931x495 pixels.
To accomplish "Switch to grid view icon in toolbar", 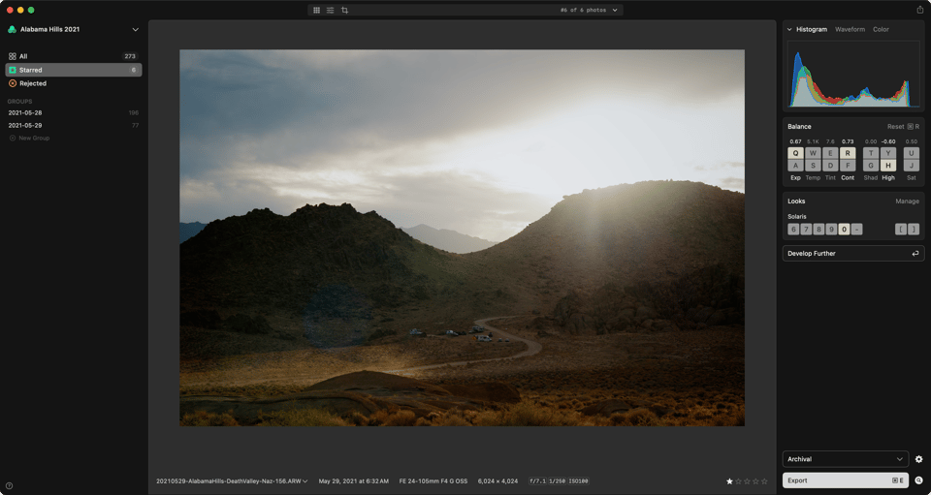I will tap(316, 10).
